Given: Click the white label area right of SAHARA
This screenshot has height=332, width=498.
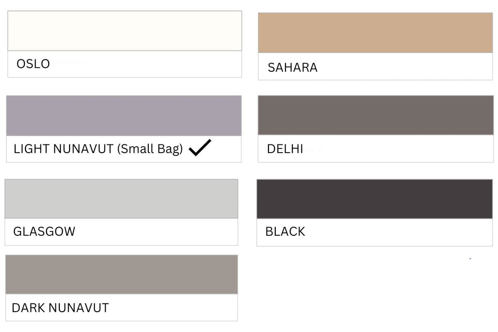Looking at the screenshot, I should [405, 67].
